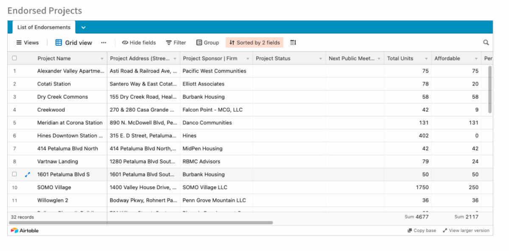This screenshot has width=509, height=251.
Task: Open the Filter option
Action: [x=176, y=42]
